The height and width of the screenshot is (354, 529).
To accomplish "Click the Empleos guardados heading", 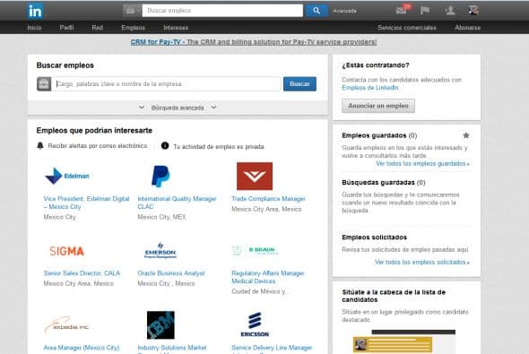I will tap(379, 135).
